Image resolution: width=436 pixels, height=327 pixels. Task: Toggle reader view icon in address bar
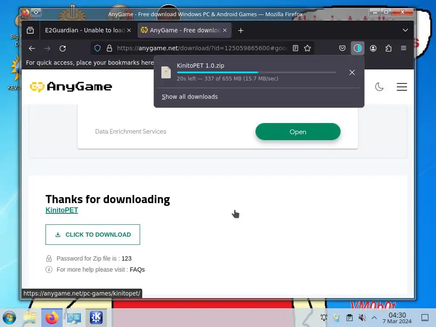pyautogui.click(x=295, y=48)
